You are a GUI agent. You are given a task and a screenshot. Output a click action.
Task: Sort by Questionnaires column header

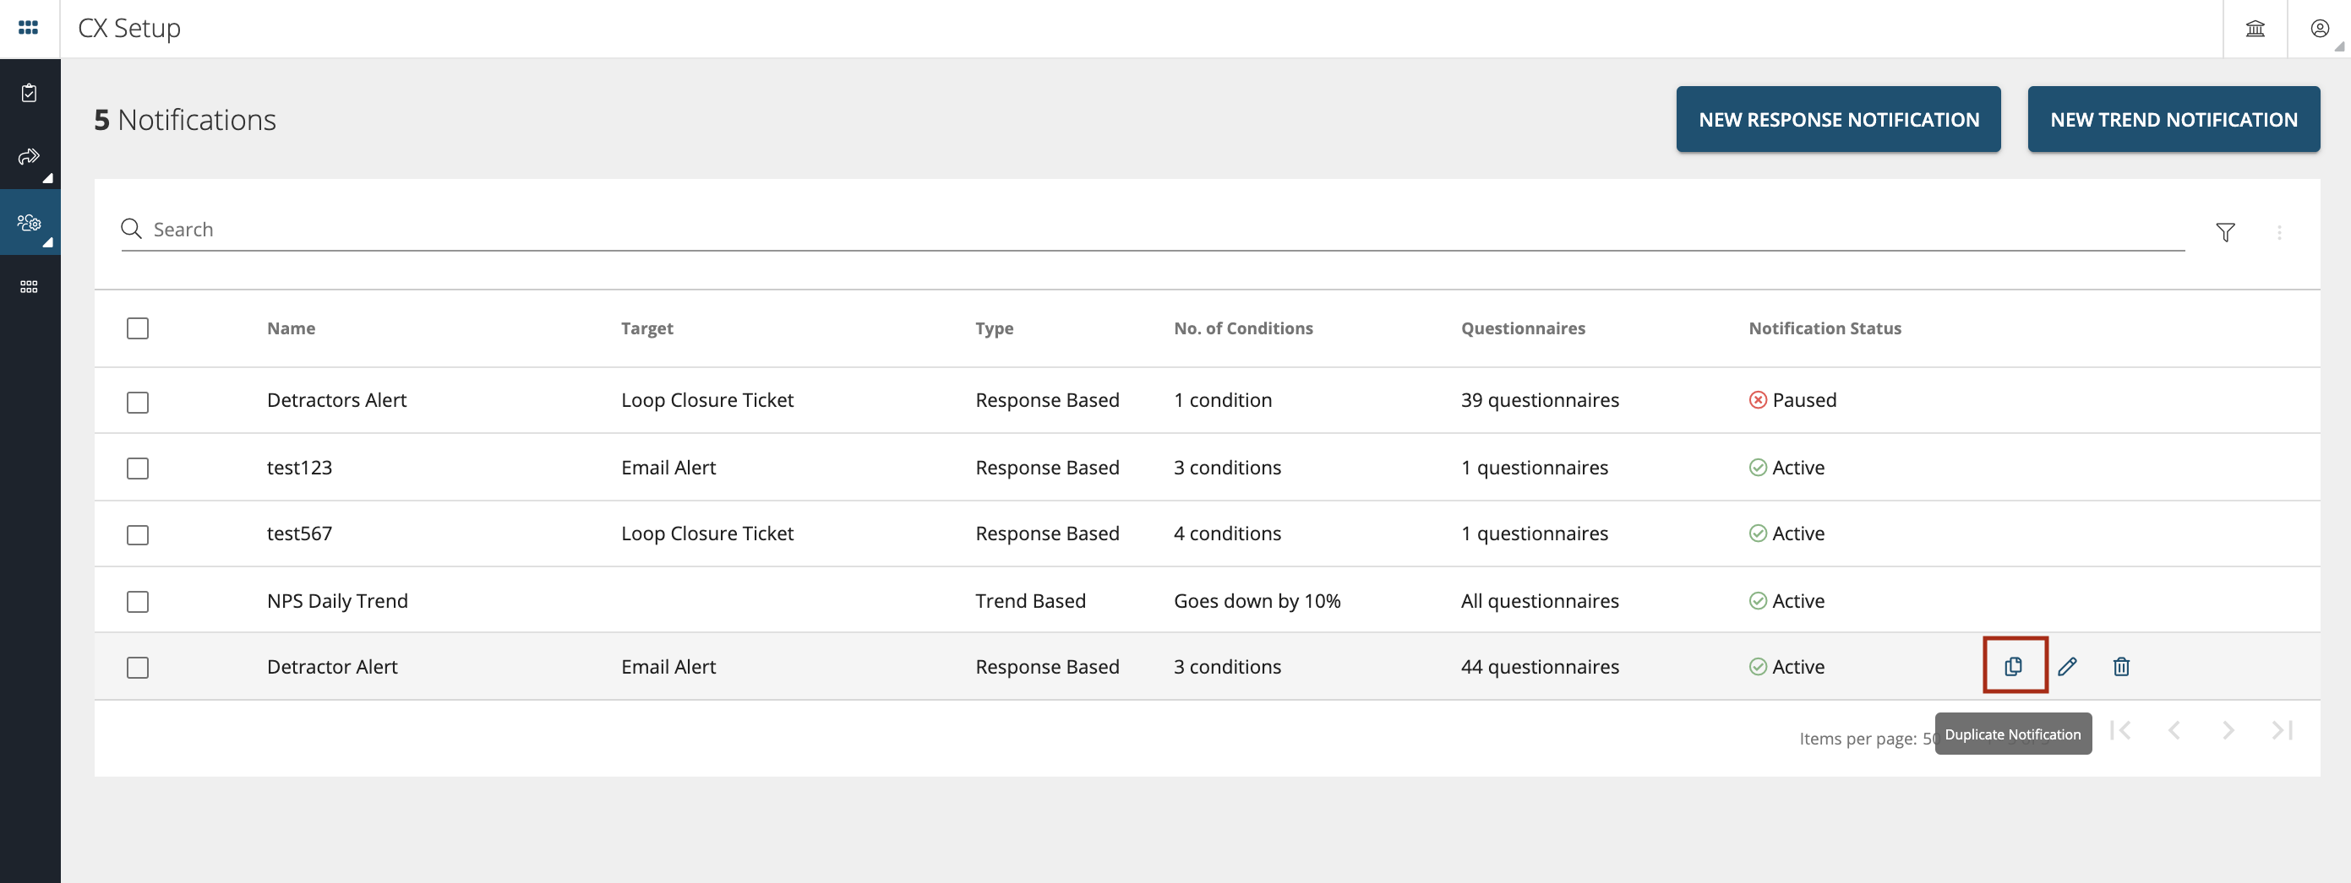pos(1523,328)
